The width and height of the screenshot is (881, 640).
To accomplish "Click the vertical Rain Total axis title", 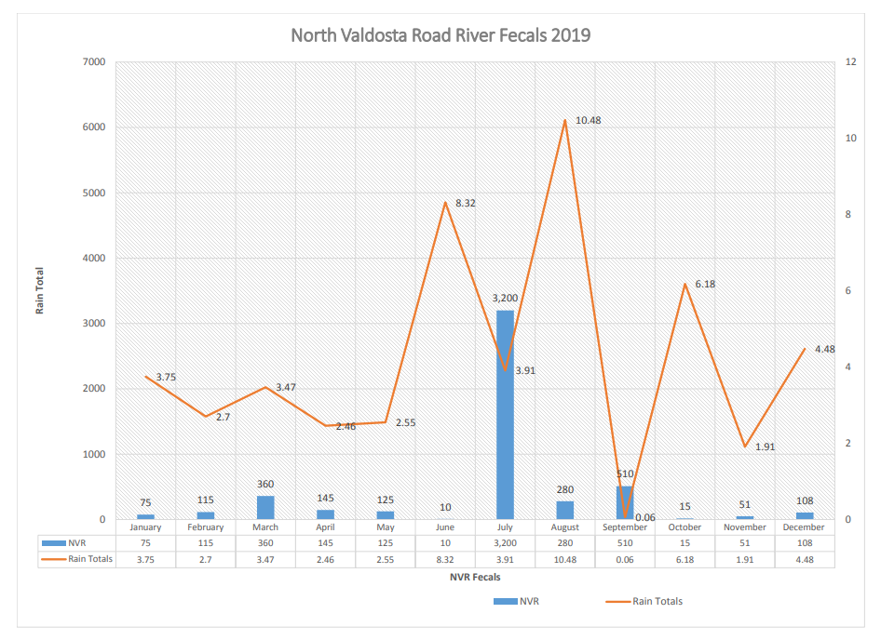I will coord(40,291).
